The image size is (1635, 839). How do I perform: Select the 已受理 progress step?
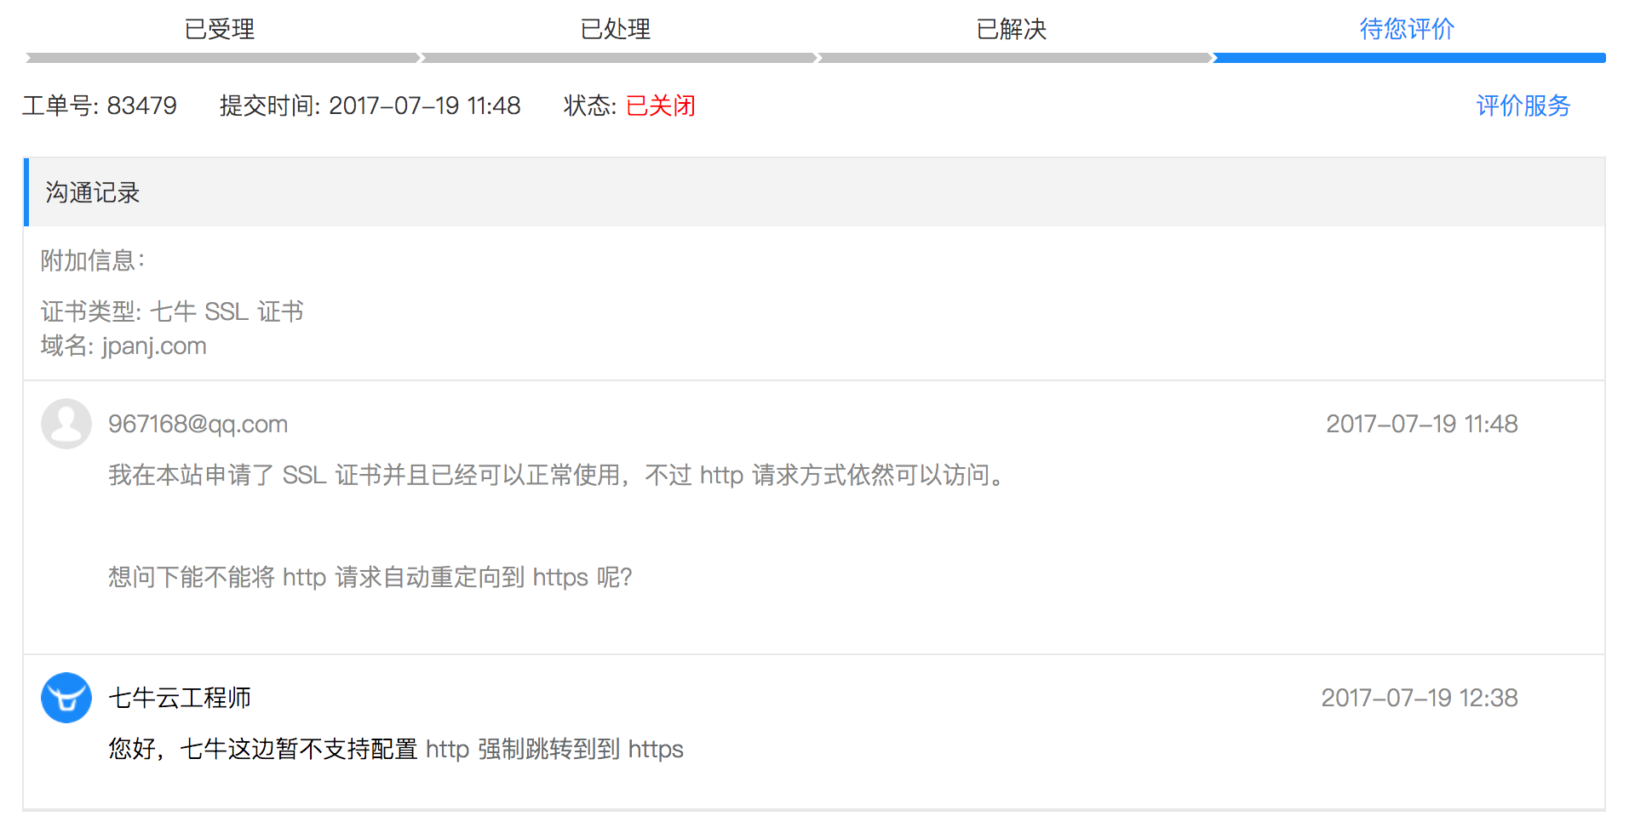(x=220, y=29)
